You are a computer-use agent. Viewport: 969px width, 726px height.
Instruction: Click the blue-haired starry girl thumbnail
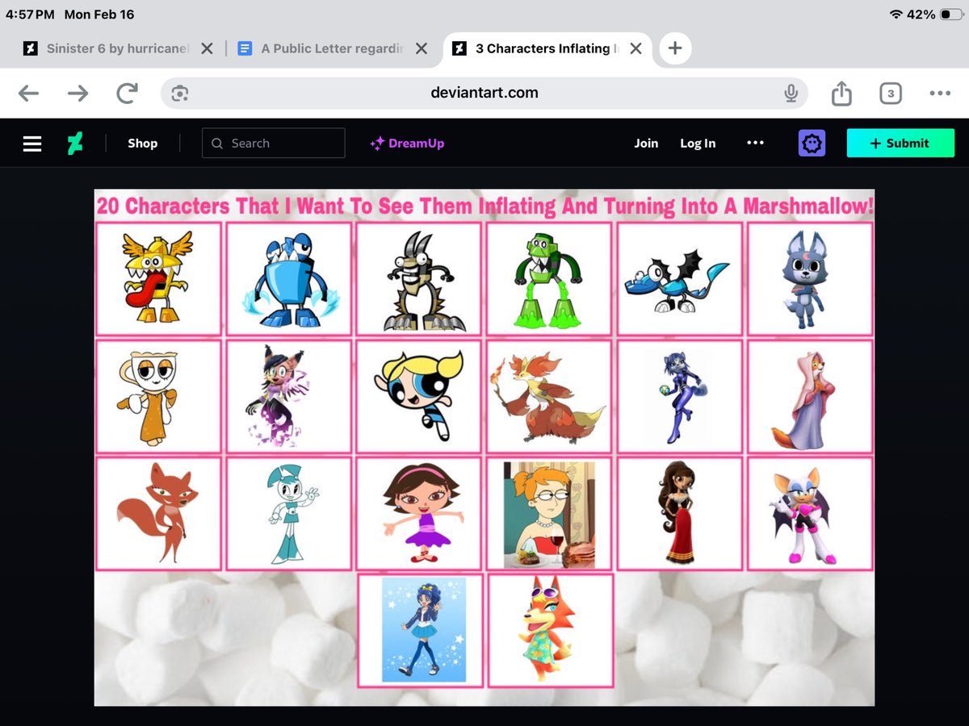click(420, 631)
